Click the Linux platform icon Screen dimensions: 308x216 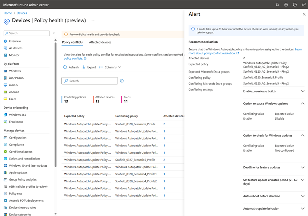(x=5, y=99)
